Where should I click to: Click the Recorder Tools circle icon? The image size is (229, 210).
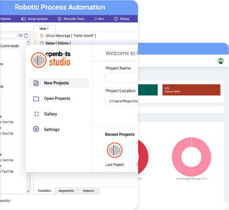pos(60,19)
